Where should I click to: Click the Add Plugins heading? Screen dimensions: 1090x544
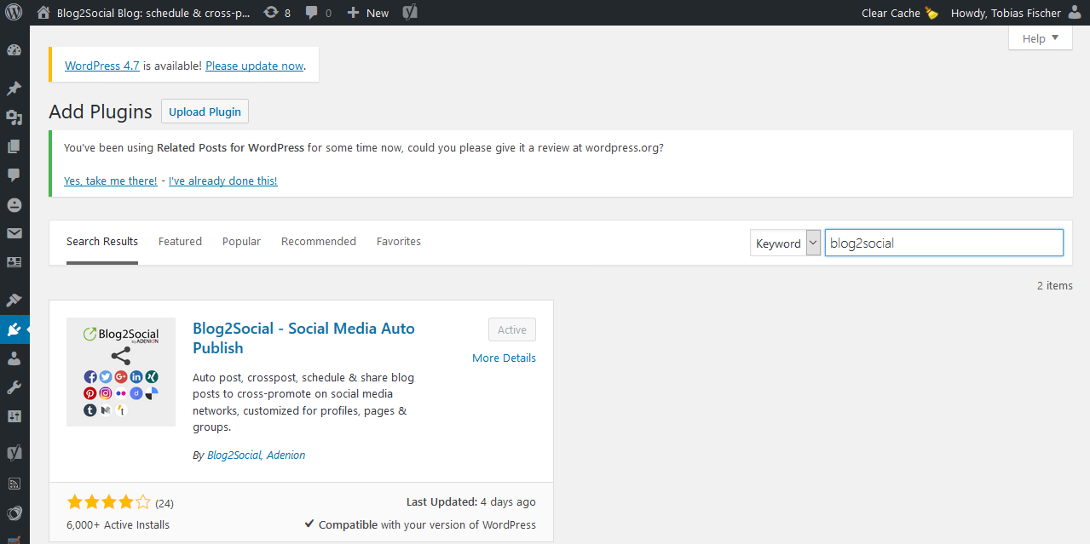point(101,112)
